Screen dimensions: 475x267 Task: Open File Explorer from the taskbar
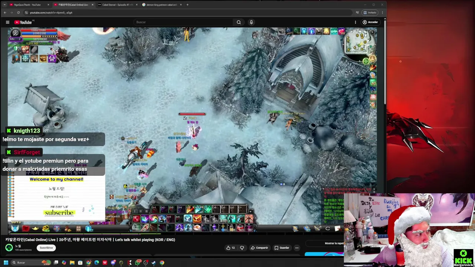(x=72, y=263)
